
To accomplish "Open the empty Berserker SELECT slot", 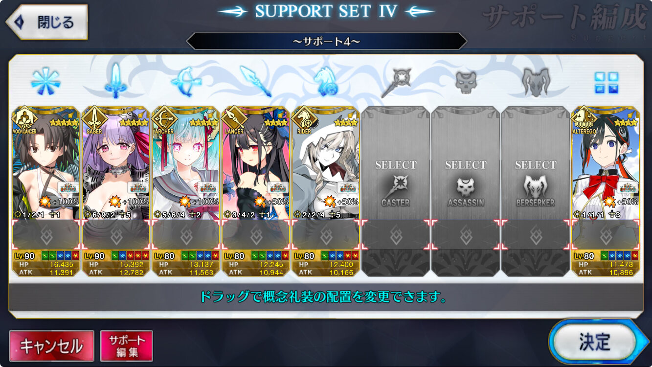I will tap(536, 192).
